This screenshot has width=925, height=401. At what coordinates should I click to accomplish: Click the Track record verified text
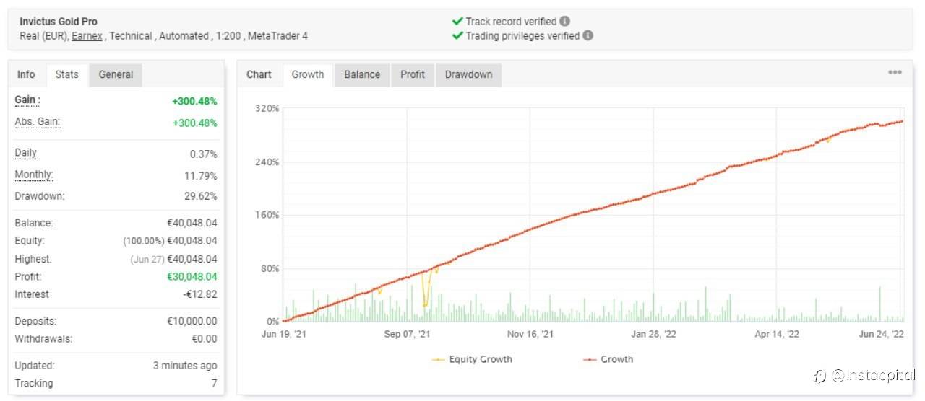(511, 22)
